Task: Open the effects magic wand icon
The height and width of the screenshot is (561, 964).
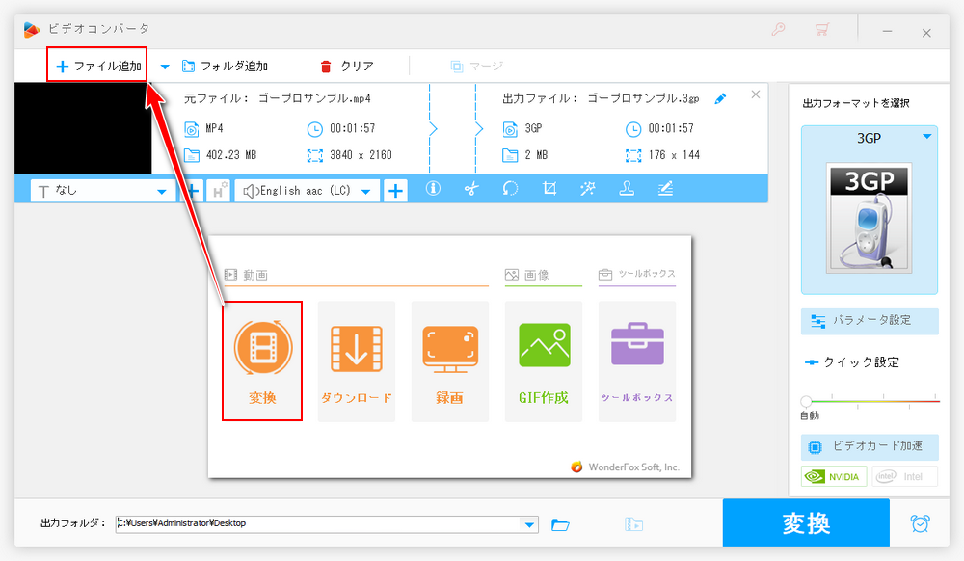Action: pyautogui.click(x=587, y=190)
